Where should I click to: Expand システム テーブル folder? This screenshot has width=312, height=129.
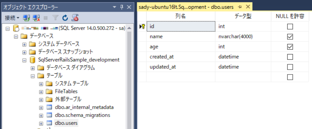(41, 84)
